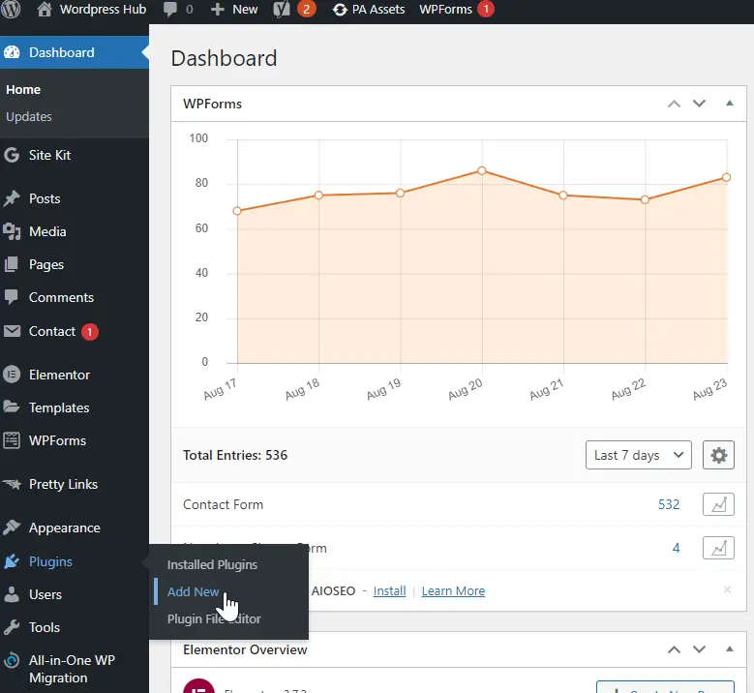Open Templates menu item
Screen dimensions: 754x693
pyautogui.click(x=75, y=407)
